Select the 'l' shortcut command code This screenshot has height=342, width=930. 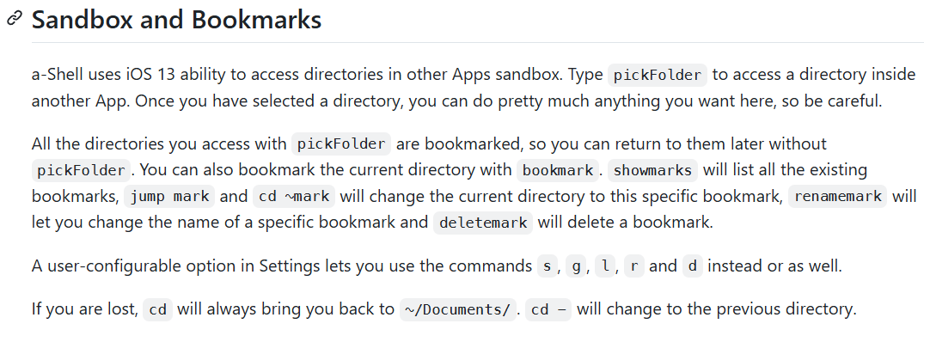(x=605, y=266)
